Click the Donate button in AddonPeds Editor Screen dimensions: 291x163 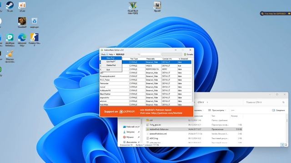[x=188, y=54]
